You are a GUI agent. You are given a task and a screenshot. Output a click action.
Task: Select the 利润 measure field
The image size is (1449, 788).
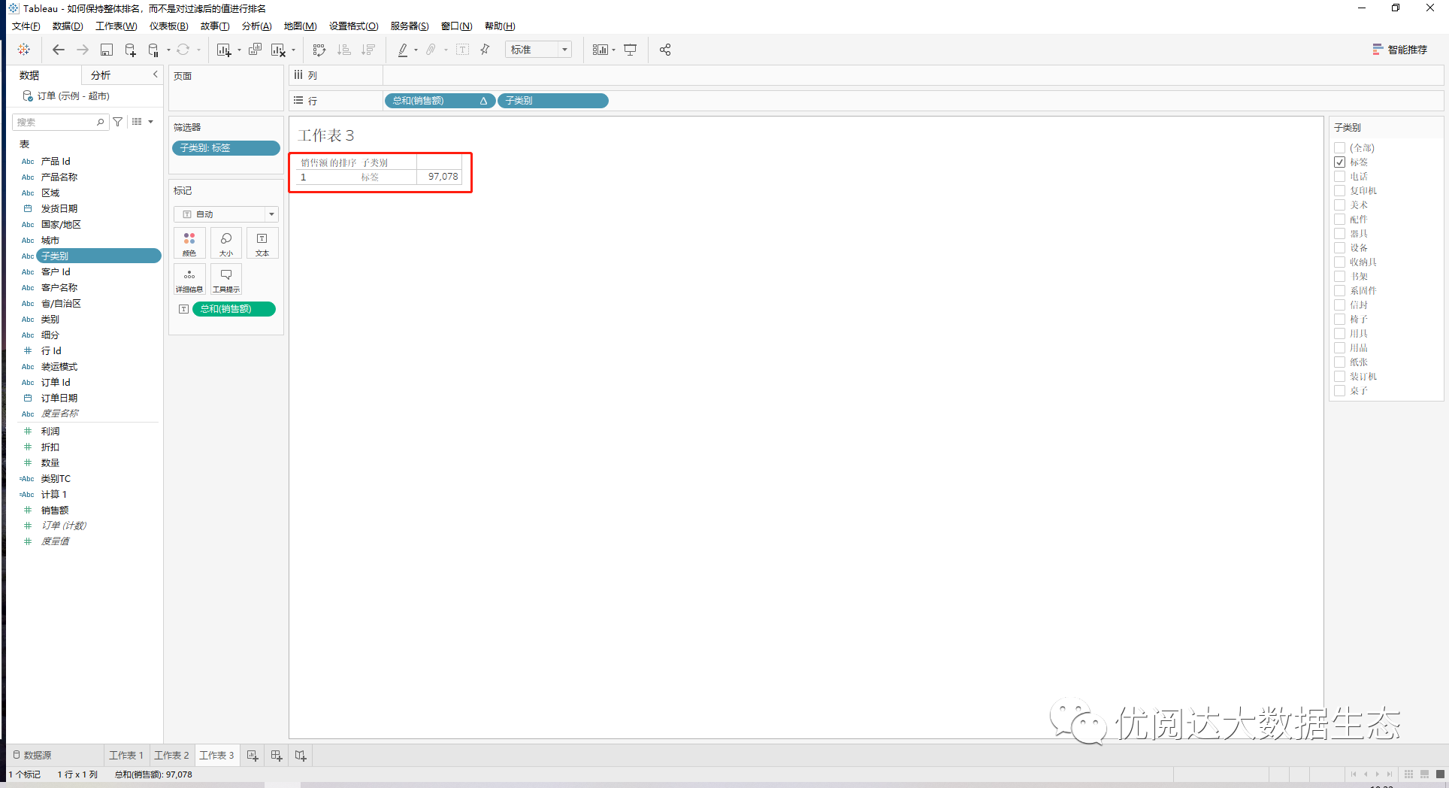(x=50, y=432)
